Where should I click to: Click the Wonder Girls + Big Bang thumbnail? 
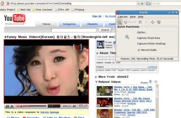[105, 91]
